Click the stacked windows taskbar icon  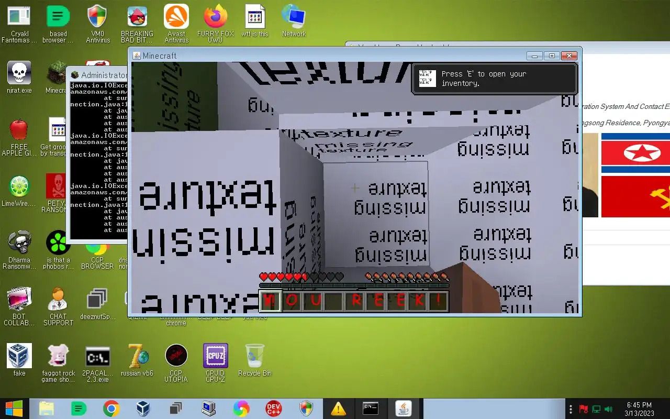(x=176, y=409)
